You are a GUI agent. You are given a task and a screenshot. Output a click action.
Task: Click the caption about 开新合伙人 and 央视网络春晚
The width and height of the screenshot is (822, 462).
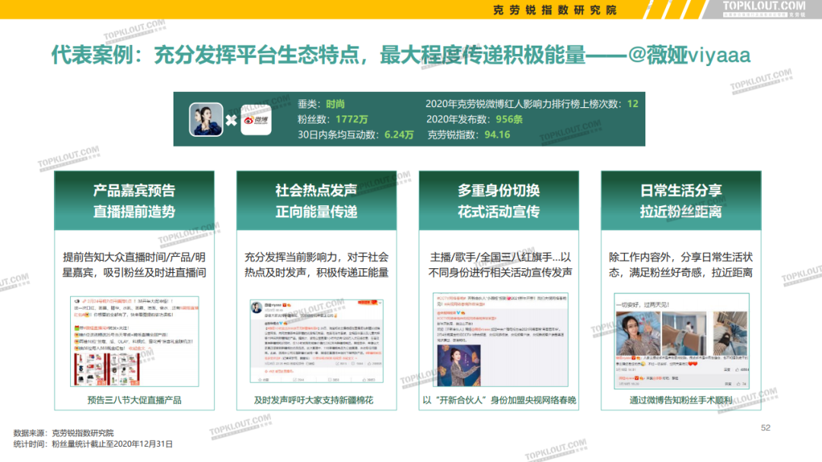(x=499, y=400)
